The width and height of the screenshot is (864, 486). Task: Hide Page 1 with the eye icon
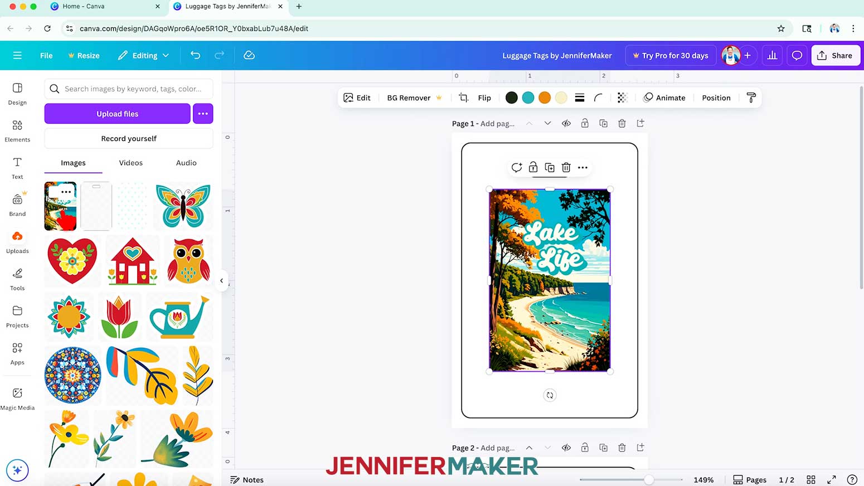coord(566,123)
